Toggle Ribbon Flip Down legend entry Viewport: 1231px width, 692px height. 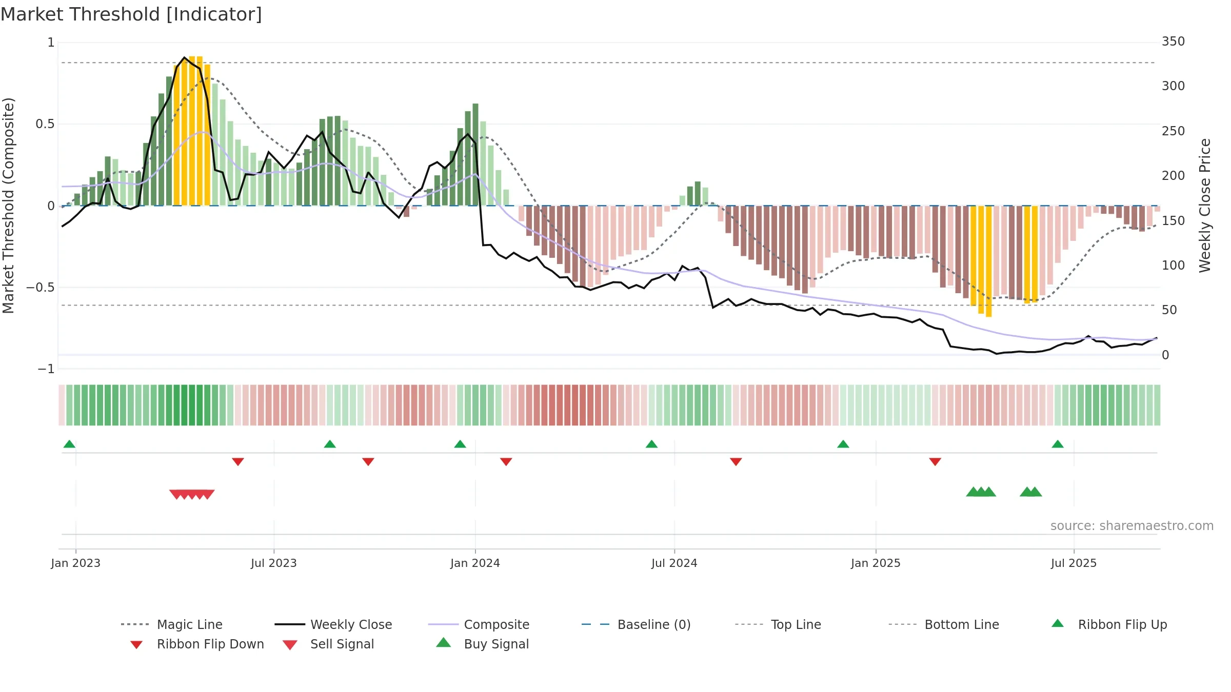click(197, 644)
